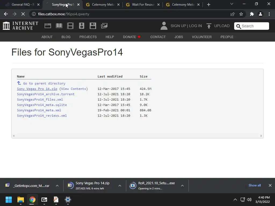
Task: Open the taskbar clock showing 4:40 PM
Action: pyautogui.click(x=263, y=200)
